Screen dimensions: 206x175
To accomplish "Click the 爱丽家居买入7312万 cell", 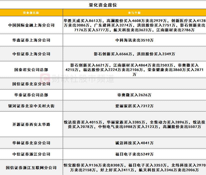I will point(134,106).
